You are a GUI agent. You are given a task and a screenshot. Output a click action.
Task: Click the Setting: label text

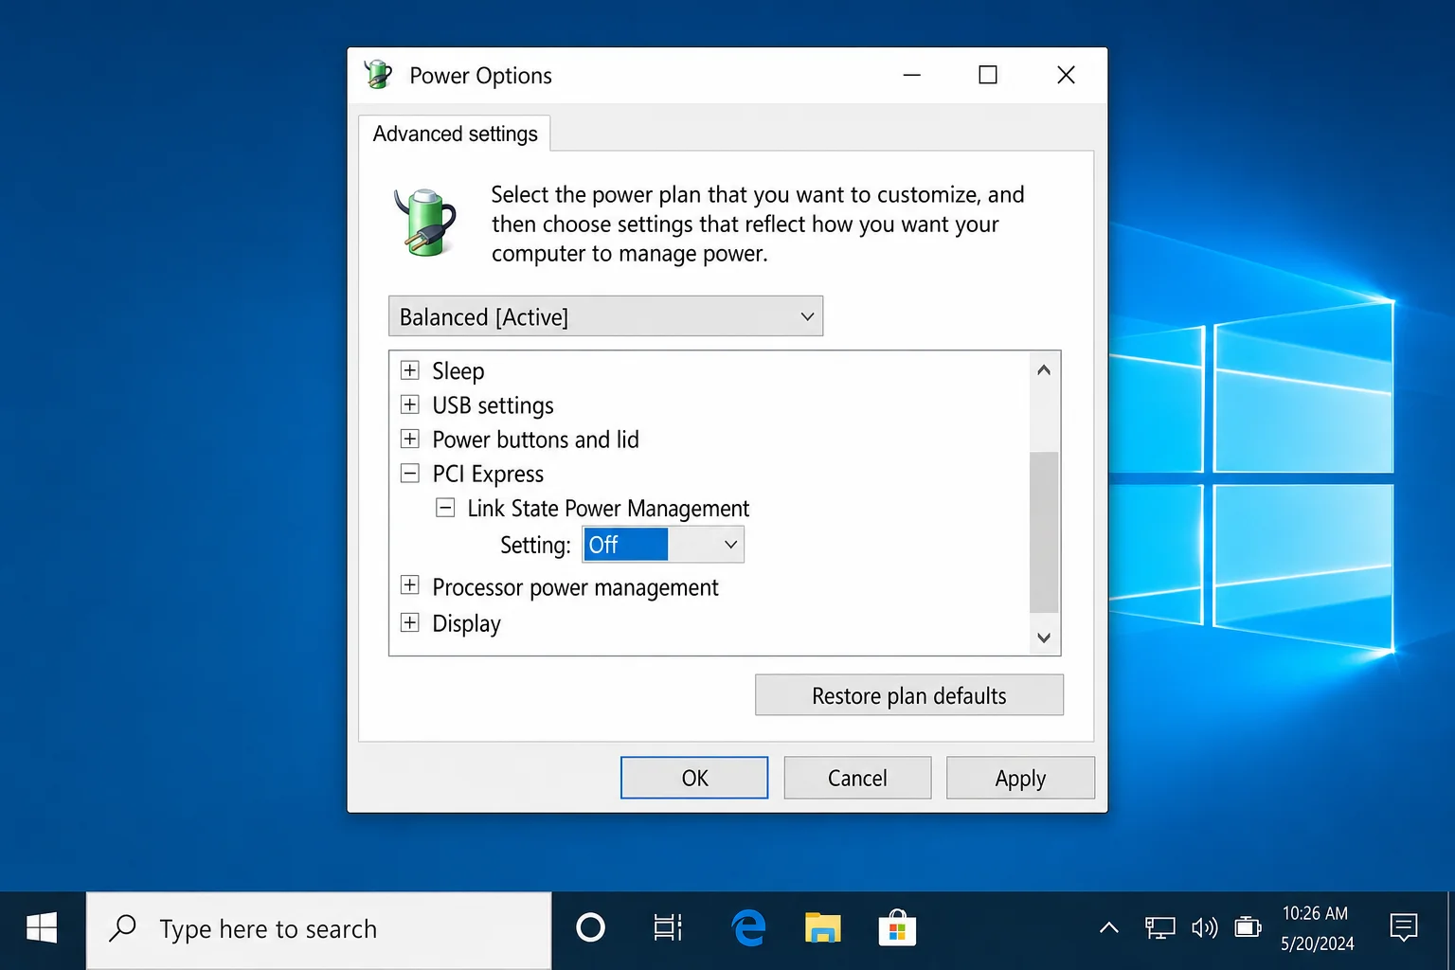point(535,545)
